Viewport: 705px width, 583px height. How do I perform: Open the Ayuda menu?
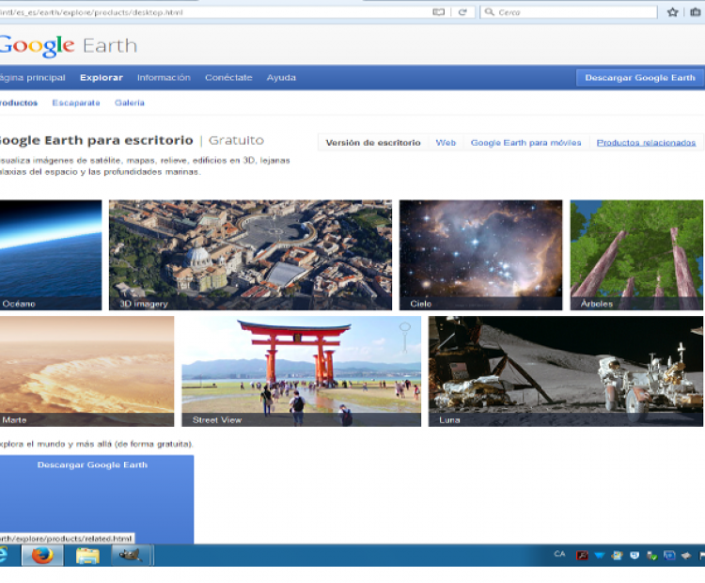(x=281, y=77)
